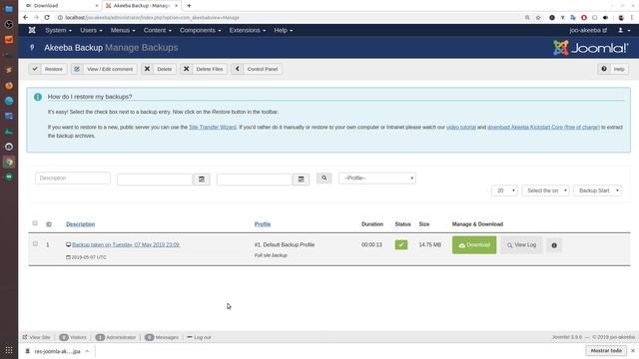Image resolution: width=639 pixels, height=359 pixels.
Task: Click browser back arrow
Action: click(x=26, y=18)
